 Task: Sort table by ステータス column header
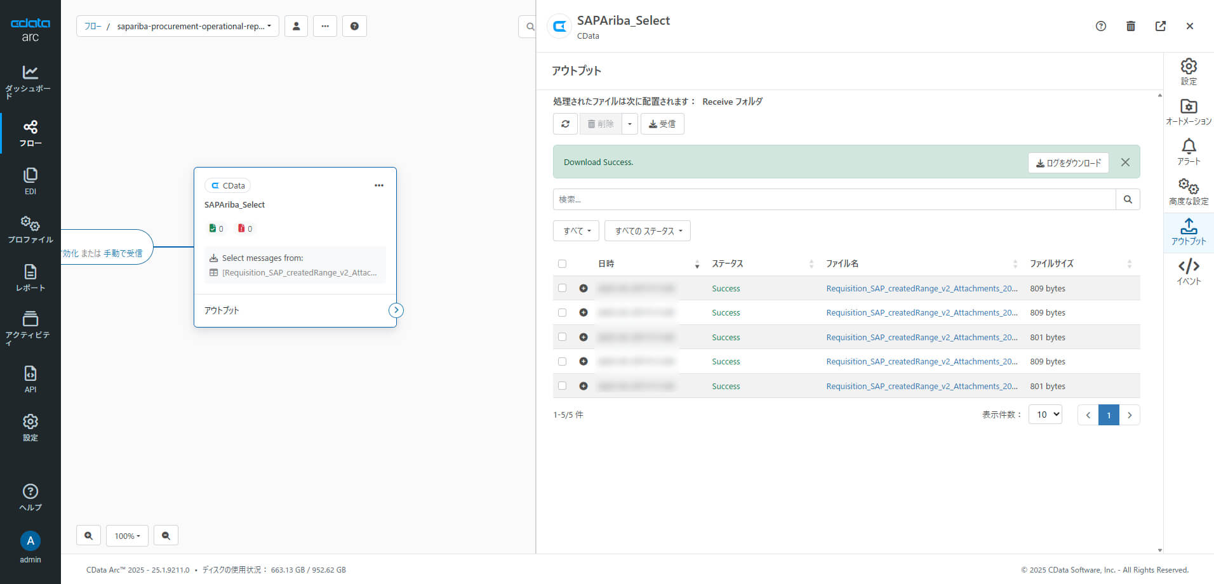click(x=763, y=263)
